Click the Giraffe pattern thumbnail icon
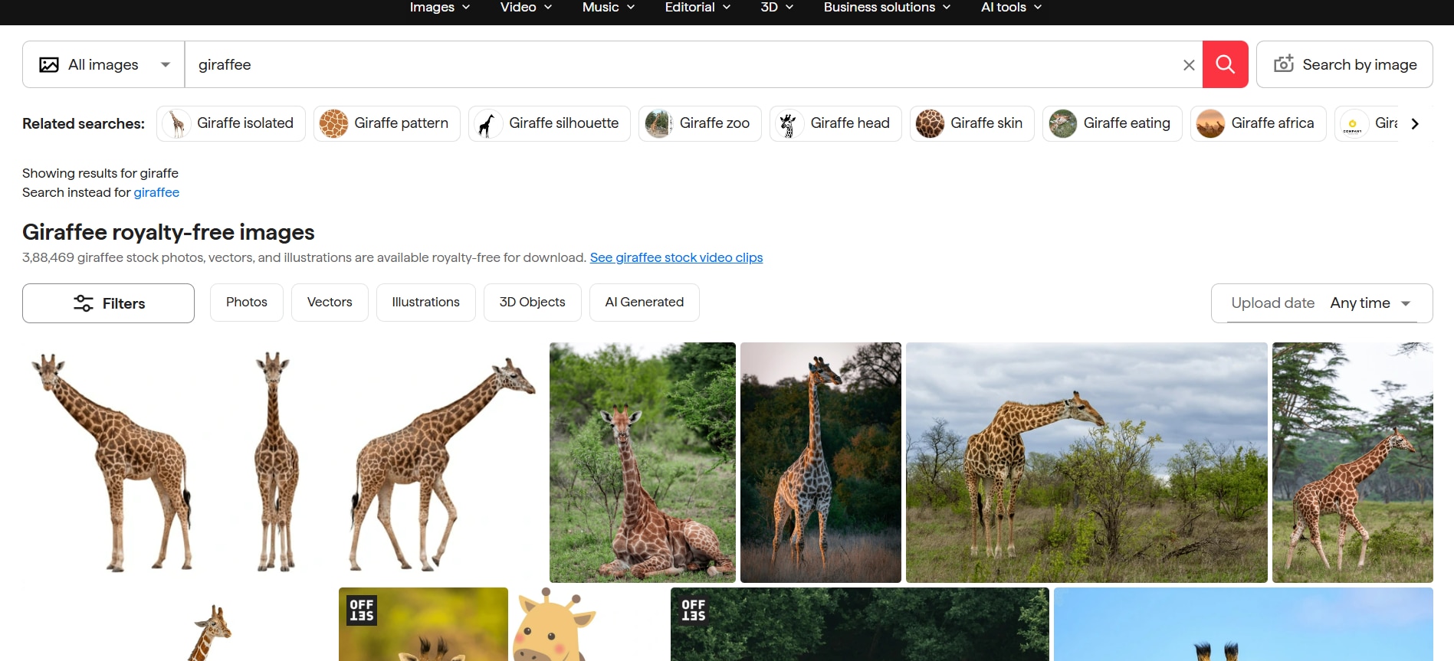 [333, 123]
